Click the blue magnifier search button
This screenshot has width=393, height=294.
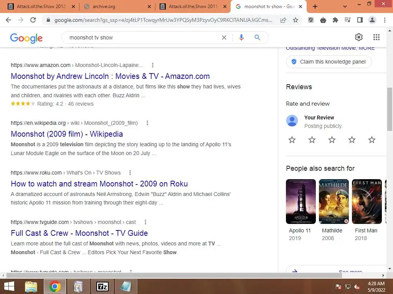click(257, 38)
